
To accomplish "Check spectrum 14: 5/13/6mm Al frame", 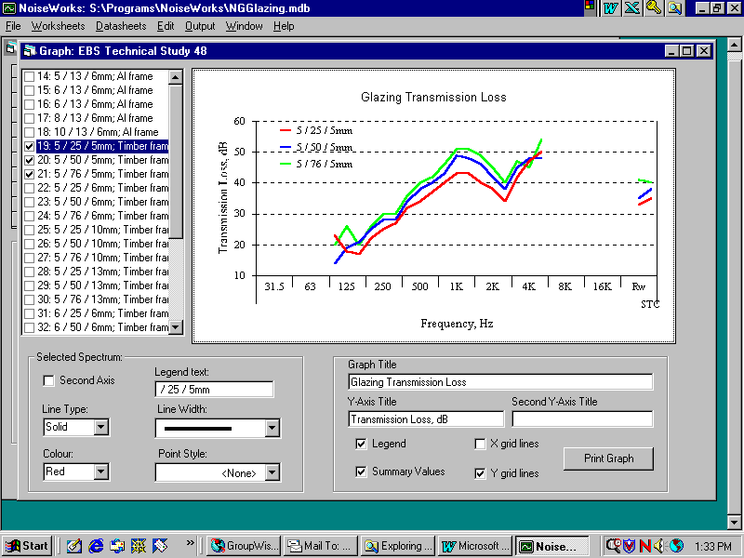I will [30, 76].
